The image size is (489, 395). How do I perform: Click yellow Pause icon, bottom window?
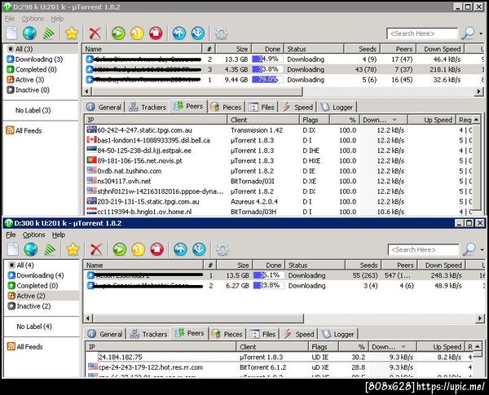139,249
